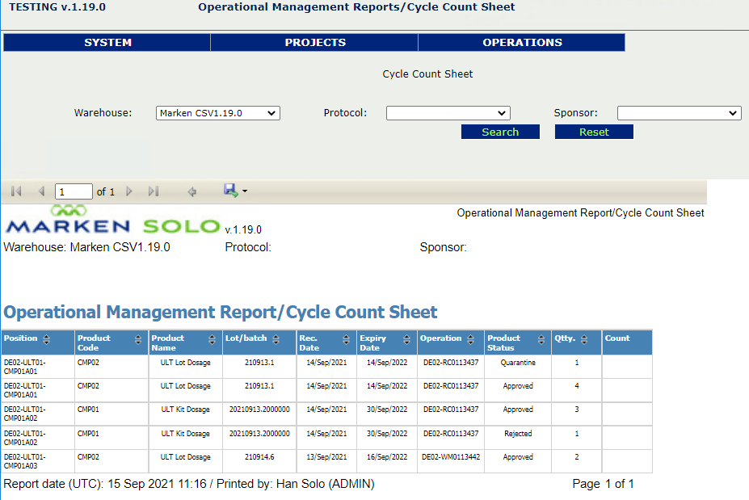Sort table by Qtty. column
749x500 pixels.
(x=584, y=339)
